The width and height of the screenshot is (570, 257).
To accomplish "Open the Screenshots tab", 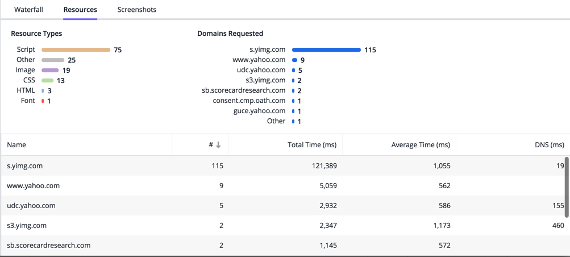I will tap(137, 10).
